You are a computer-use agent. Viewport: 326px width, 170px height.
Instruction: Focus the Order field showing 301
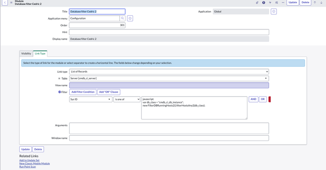pyautogui.click(x=97, y=25)
